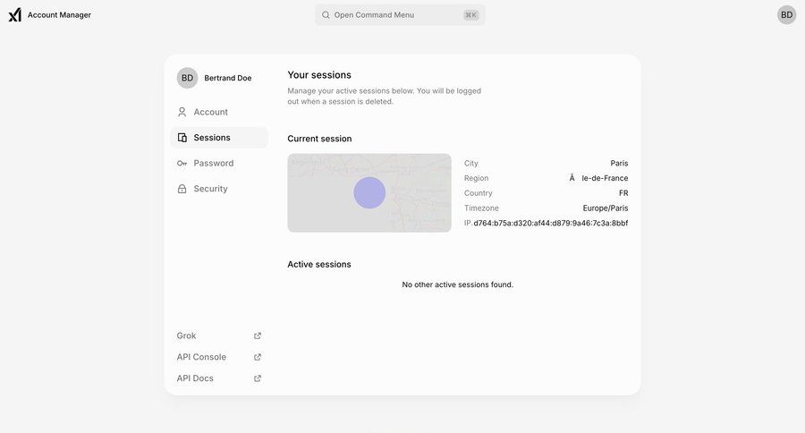Image resolution: width=805 pixels, height=433 pixels.
Task: Click the external link icon beside API Docs
Action: pos(258,378)
